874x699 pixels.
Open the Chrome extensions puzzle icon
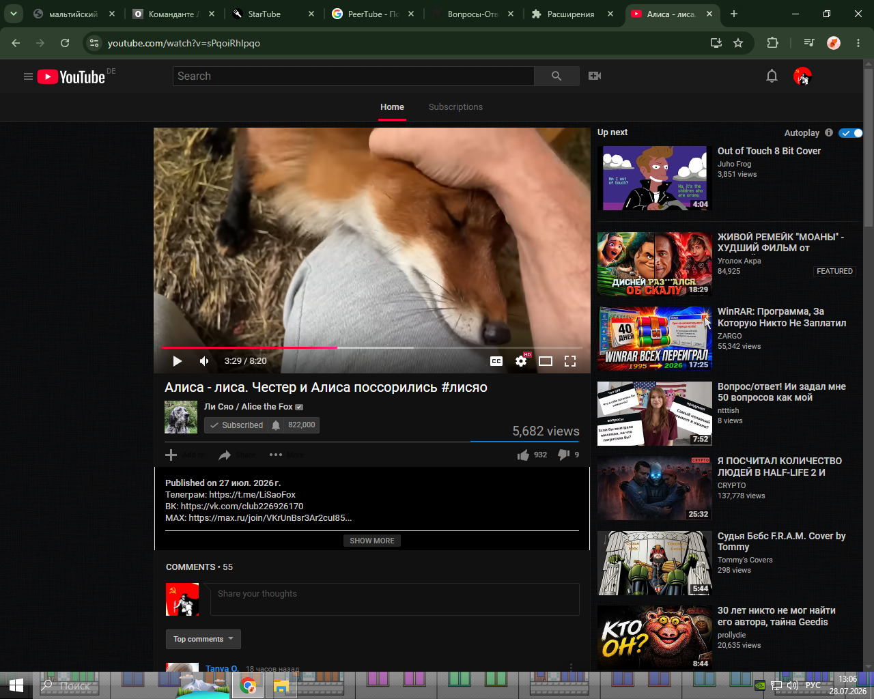pos(772,43)
